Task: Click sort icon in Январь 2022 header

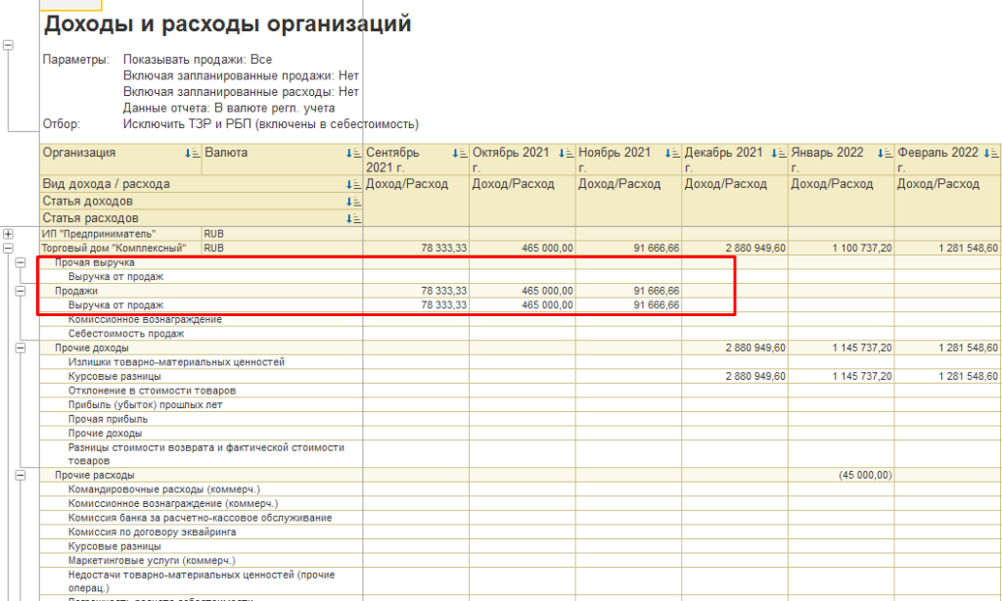Action: [885, 154]
